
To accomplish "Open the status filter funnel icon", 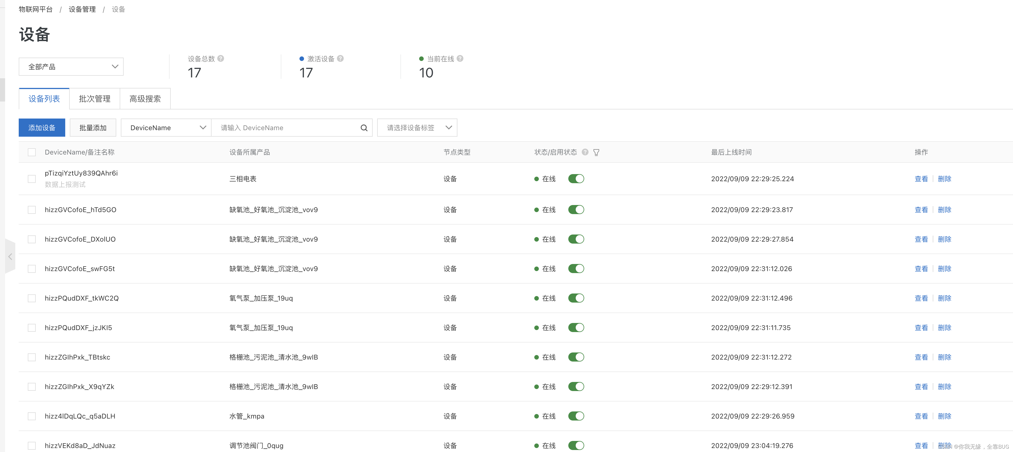I will coord(596,153).
